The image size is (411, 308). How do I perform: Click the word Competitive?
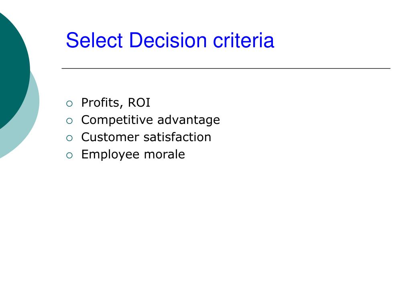[117, 120]
